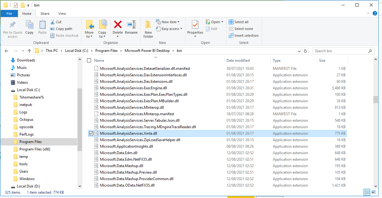This screenshot has width=382, height=198.
Task: Click This PC in address breadcrumb
Action: [x=52, y=51]
